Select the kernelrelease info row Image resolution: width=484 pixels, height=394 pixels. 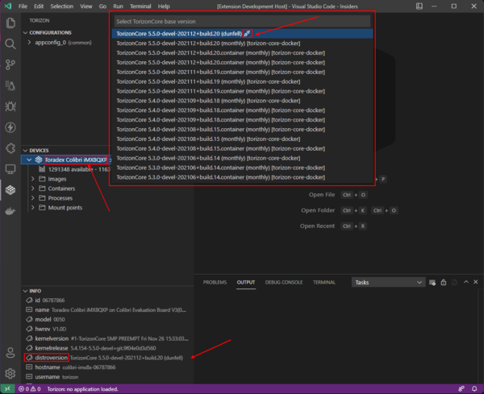pos(107,348)
